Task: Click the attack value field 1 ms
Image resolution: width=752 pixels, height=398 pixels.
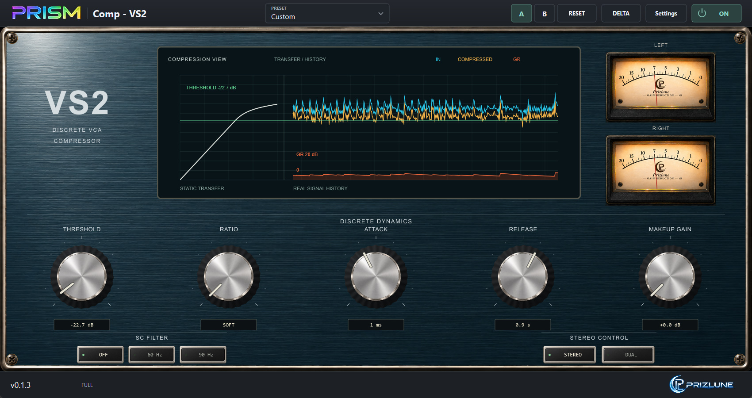Action: (x=376, y=325)
